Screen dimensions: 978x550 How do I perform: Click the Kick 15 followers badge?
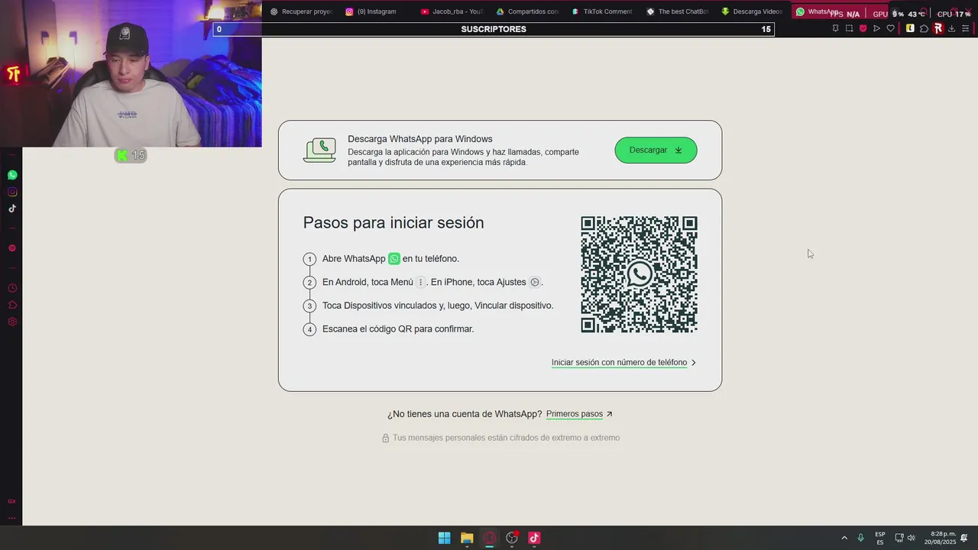pos(131,155)
